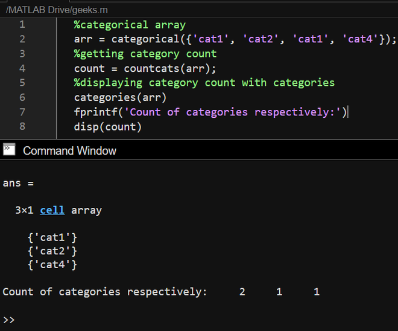The image size is (398, 331).
Task: Click the '%categorical array' comment
Action: (x=130, y=25)
